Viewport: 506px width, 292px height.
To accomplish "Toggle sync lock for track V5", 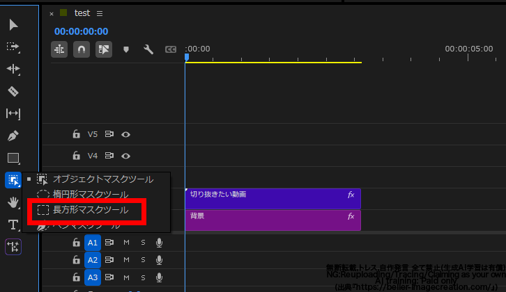I will [x=109, y=134].
